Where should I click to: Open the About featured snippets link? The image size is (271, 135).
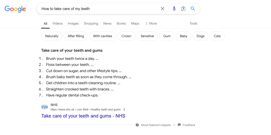pyautogui.click(x=156, y=125)
